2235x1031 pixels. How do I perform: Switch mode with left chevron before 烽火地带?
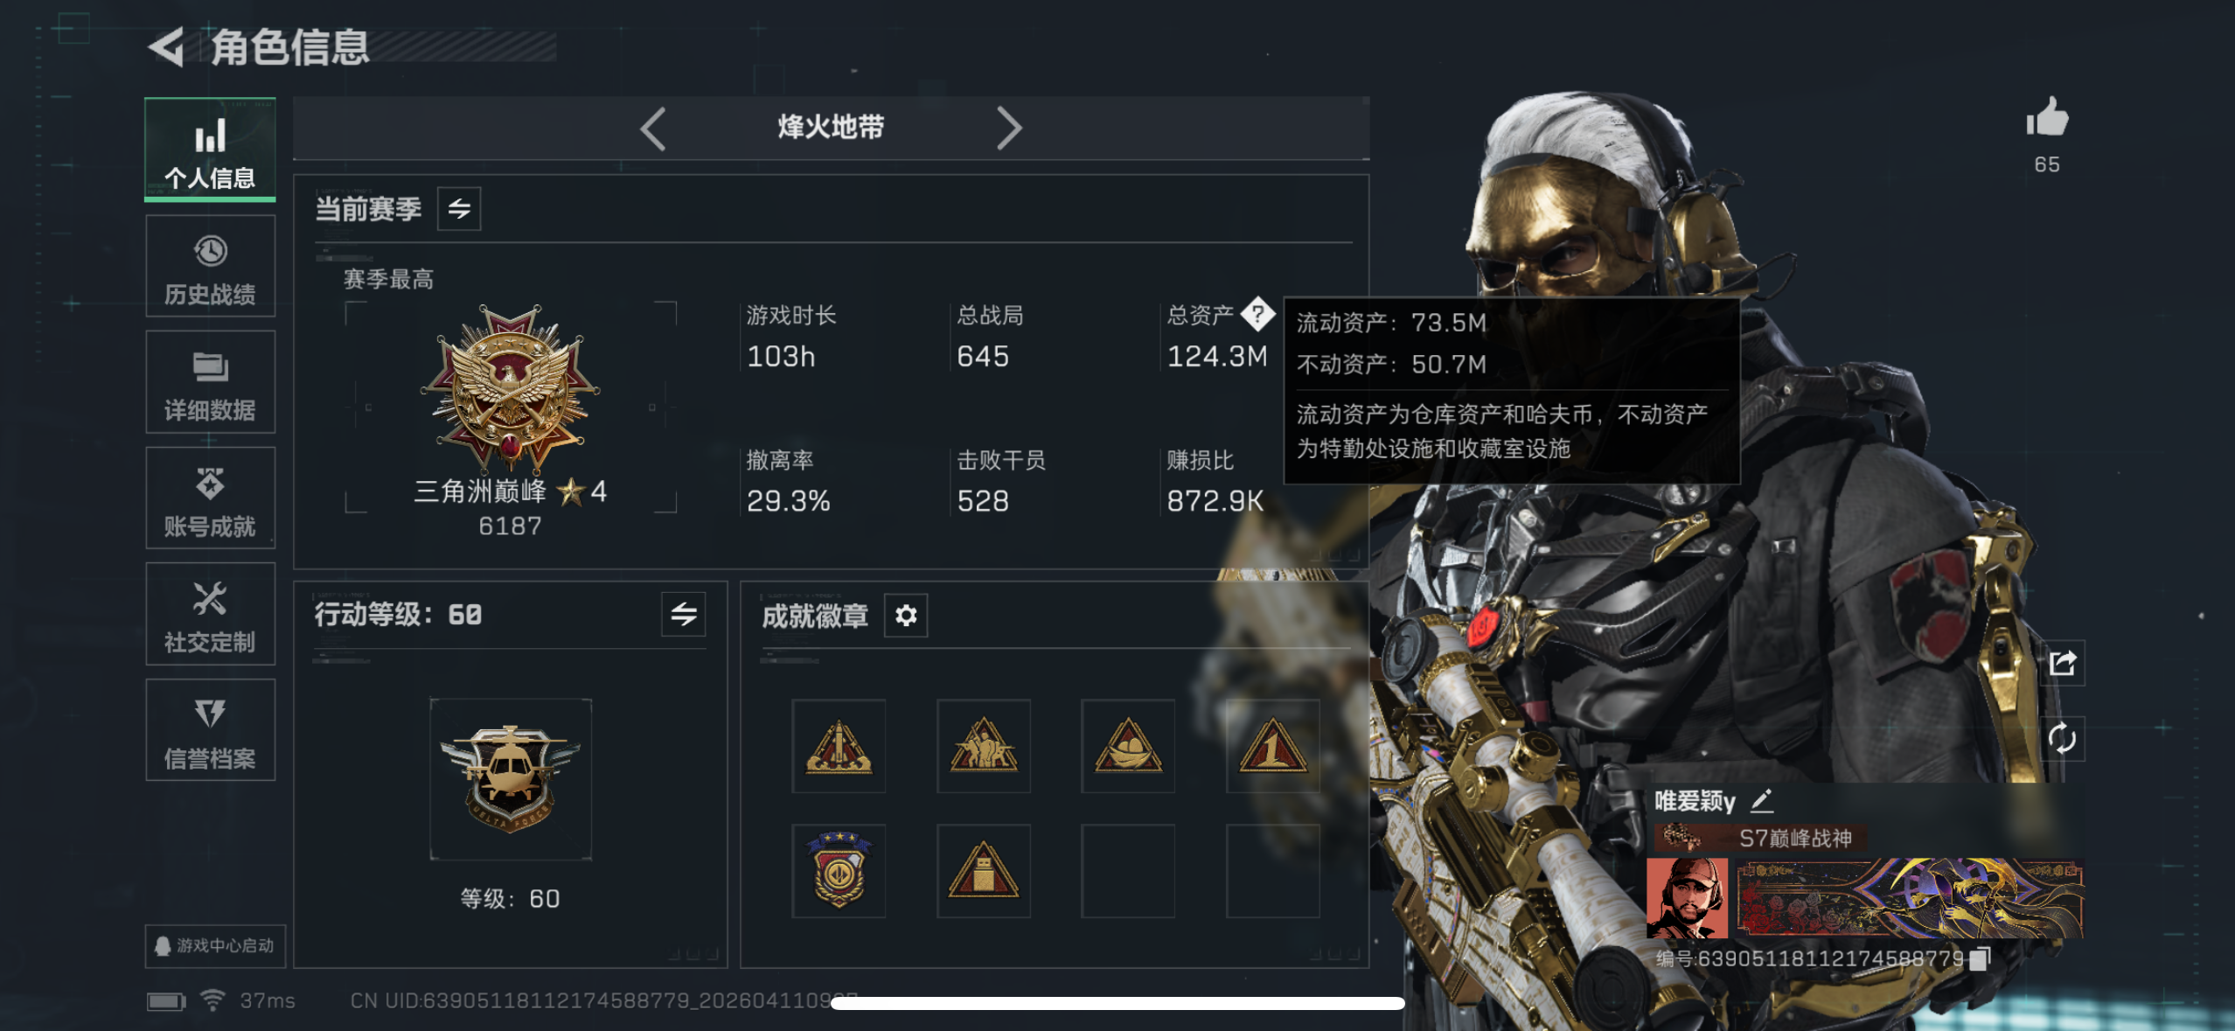(653, 129)
